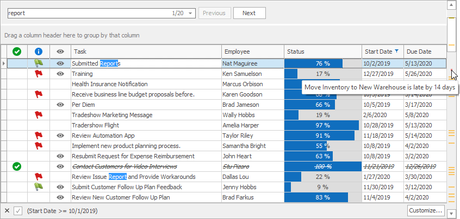Open the search history dropdown arrow
Image resolution: width=460 pixels, height=219 pixels.
tap(191, 13)
